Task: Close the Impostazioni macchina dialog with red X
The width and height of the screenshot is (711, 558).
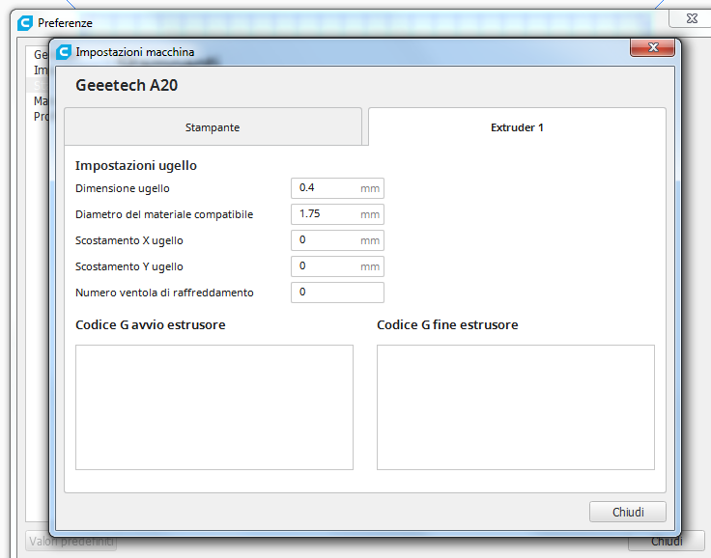Action: click(652, 47)
